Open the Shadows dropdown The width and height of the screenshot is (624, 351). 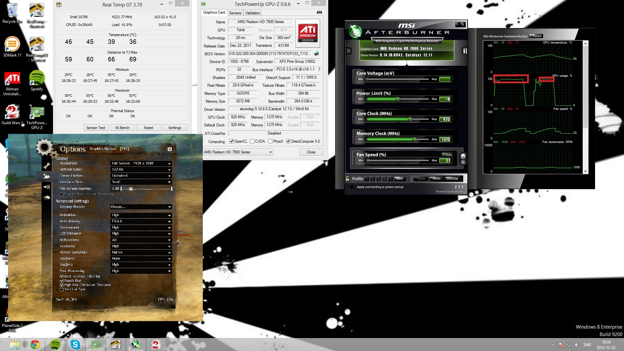click(x=141, y=259)
